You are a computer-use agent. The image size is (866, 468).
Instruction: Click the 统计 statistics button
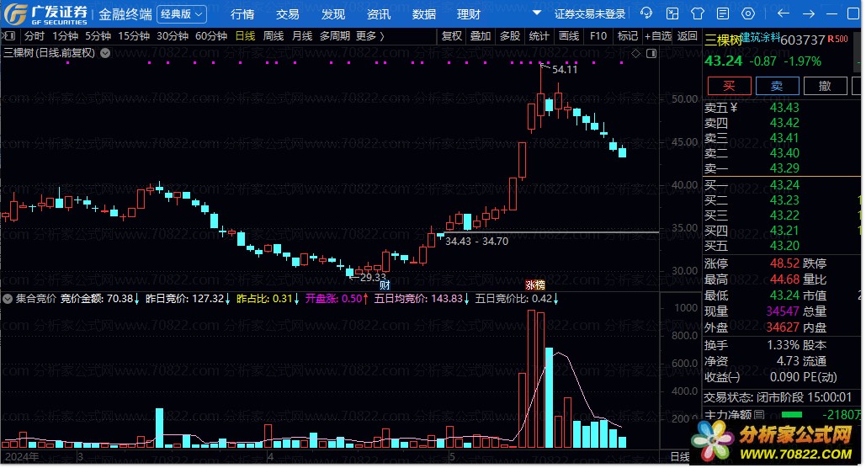pyautogui.click(x=539, y=36)
